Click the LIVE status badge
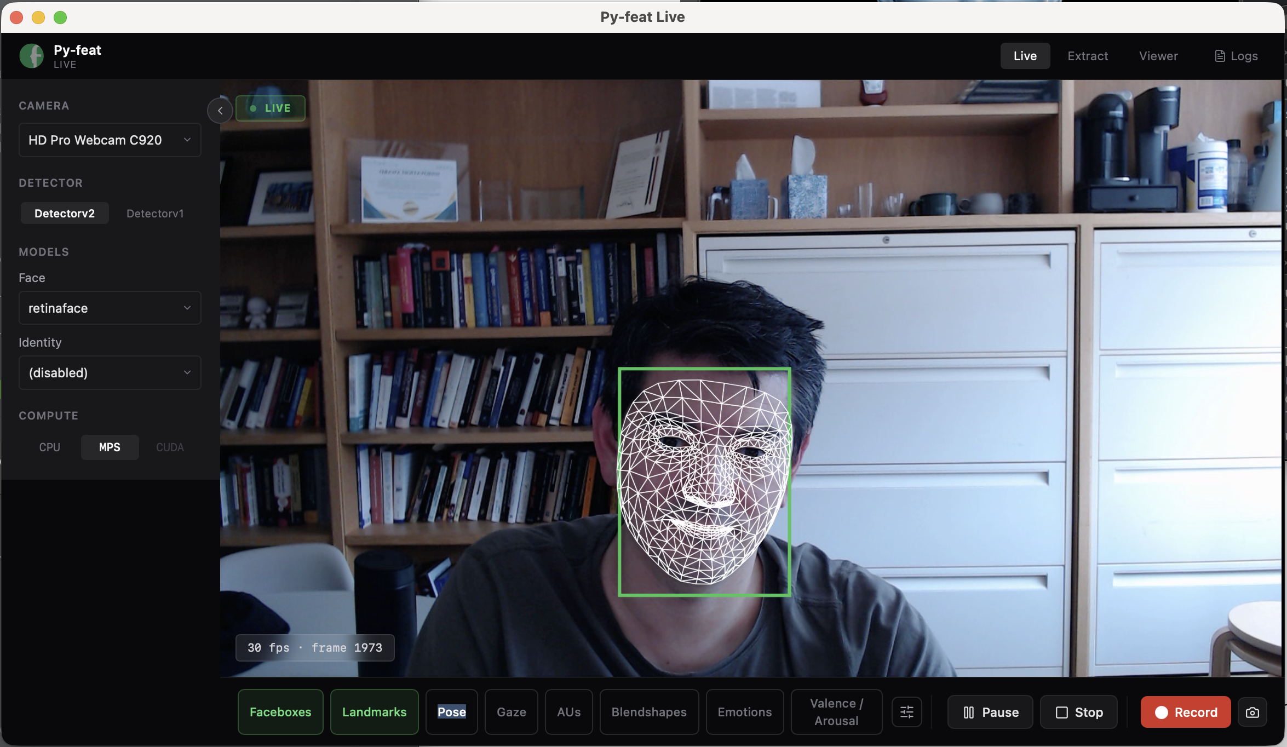1287x747 pixels. 271,108
